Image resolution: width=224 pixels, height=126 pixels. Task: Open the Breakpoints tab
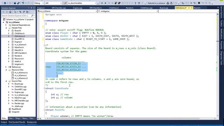click(32, 122)
